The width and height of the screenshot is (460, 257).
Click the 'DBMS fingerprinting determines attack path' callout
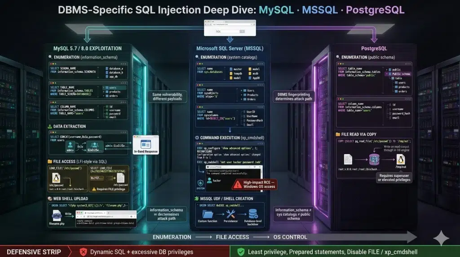point(293,97)
